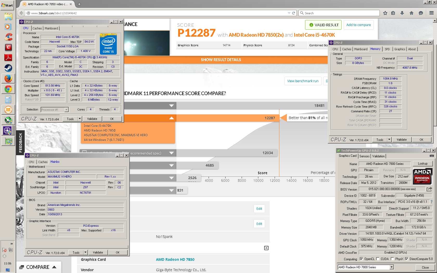Screen dimensions: 437x273
Task: Launch Windows Media Player from the taskbar
Action: point(8,27)
